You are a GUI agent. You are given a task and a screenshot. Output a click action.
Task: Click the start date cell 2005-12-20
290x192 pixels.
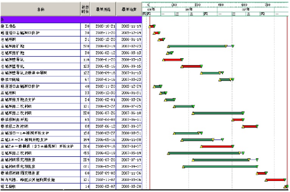coord(103,40)
